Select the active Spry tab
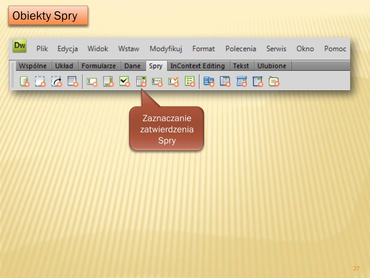The width and height of the screenshot is (370, 278). click(156, 66)
